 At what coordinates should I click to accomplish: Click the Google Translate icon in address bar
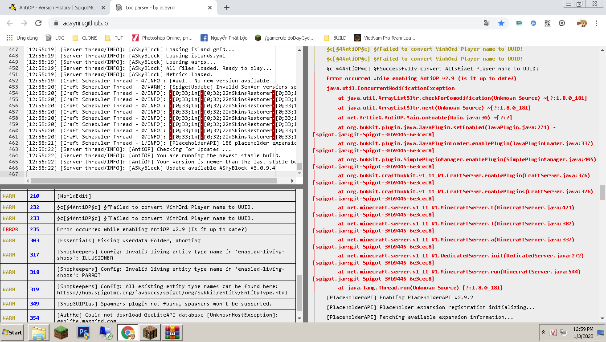click(x=487, y=23)
